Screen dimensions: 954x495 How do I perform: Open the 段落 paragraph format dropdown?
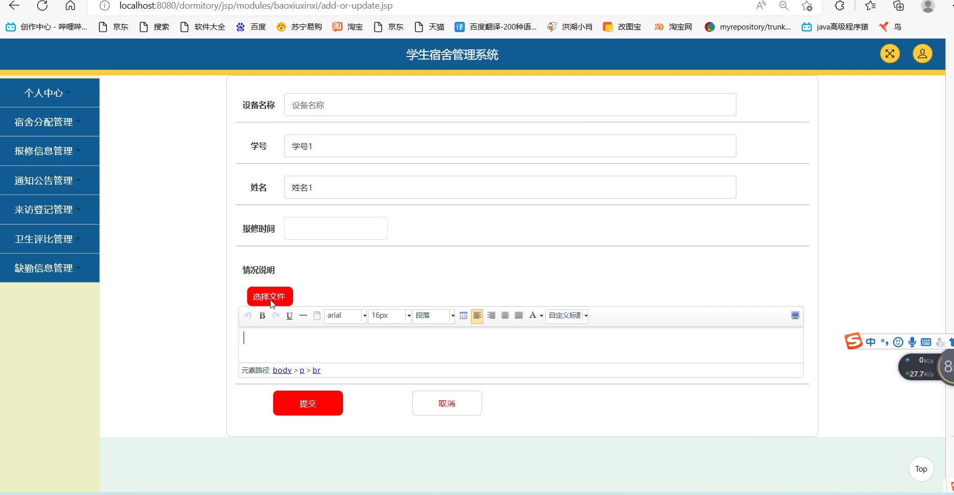point(434,316)
